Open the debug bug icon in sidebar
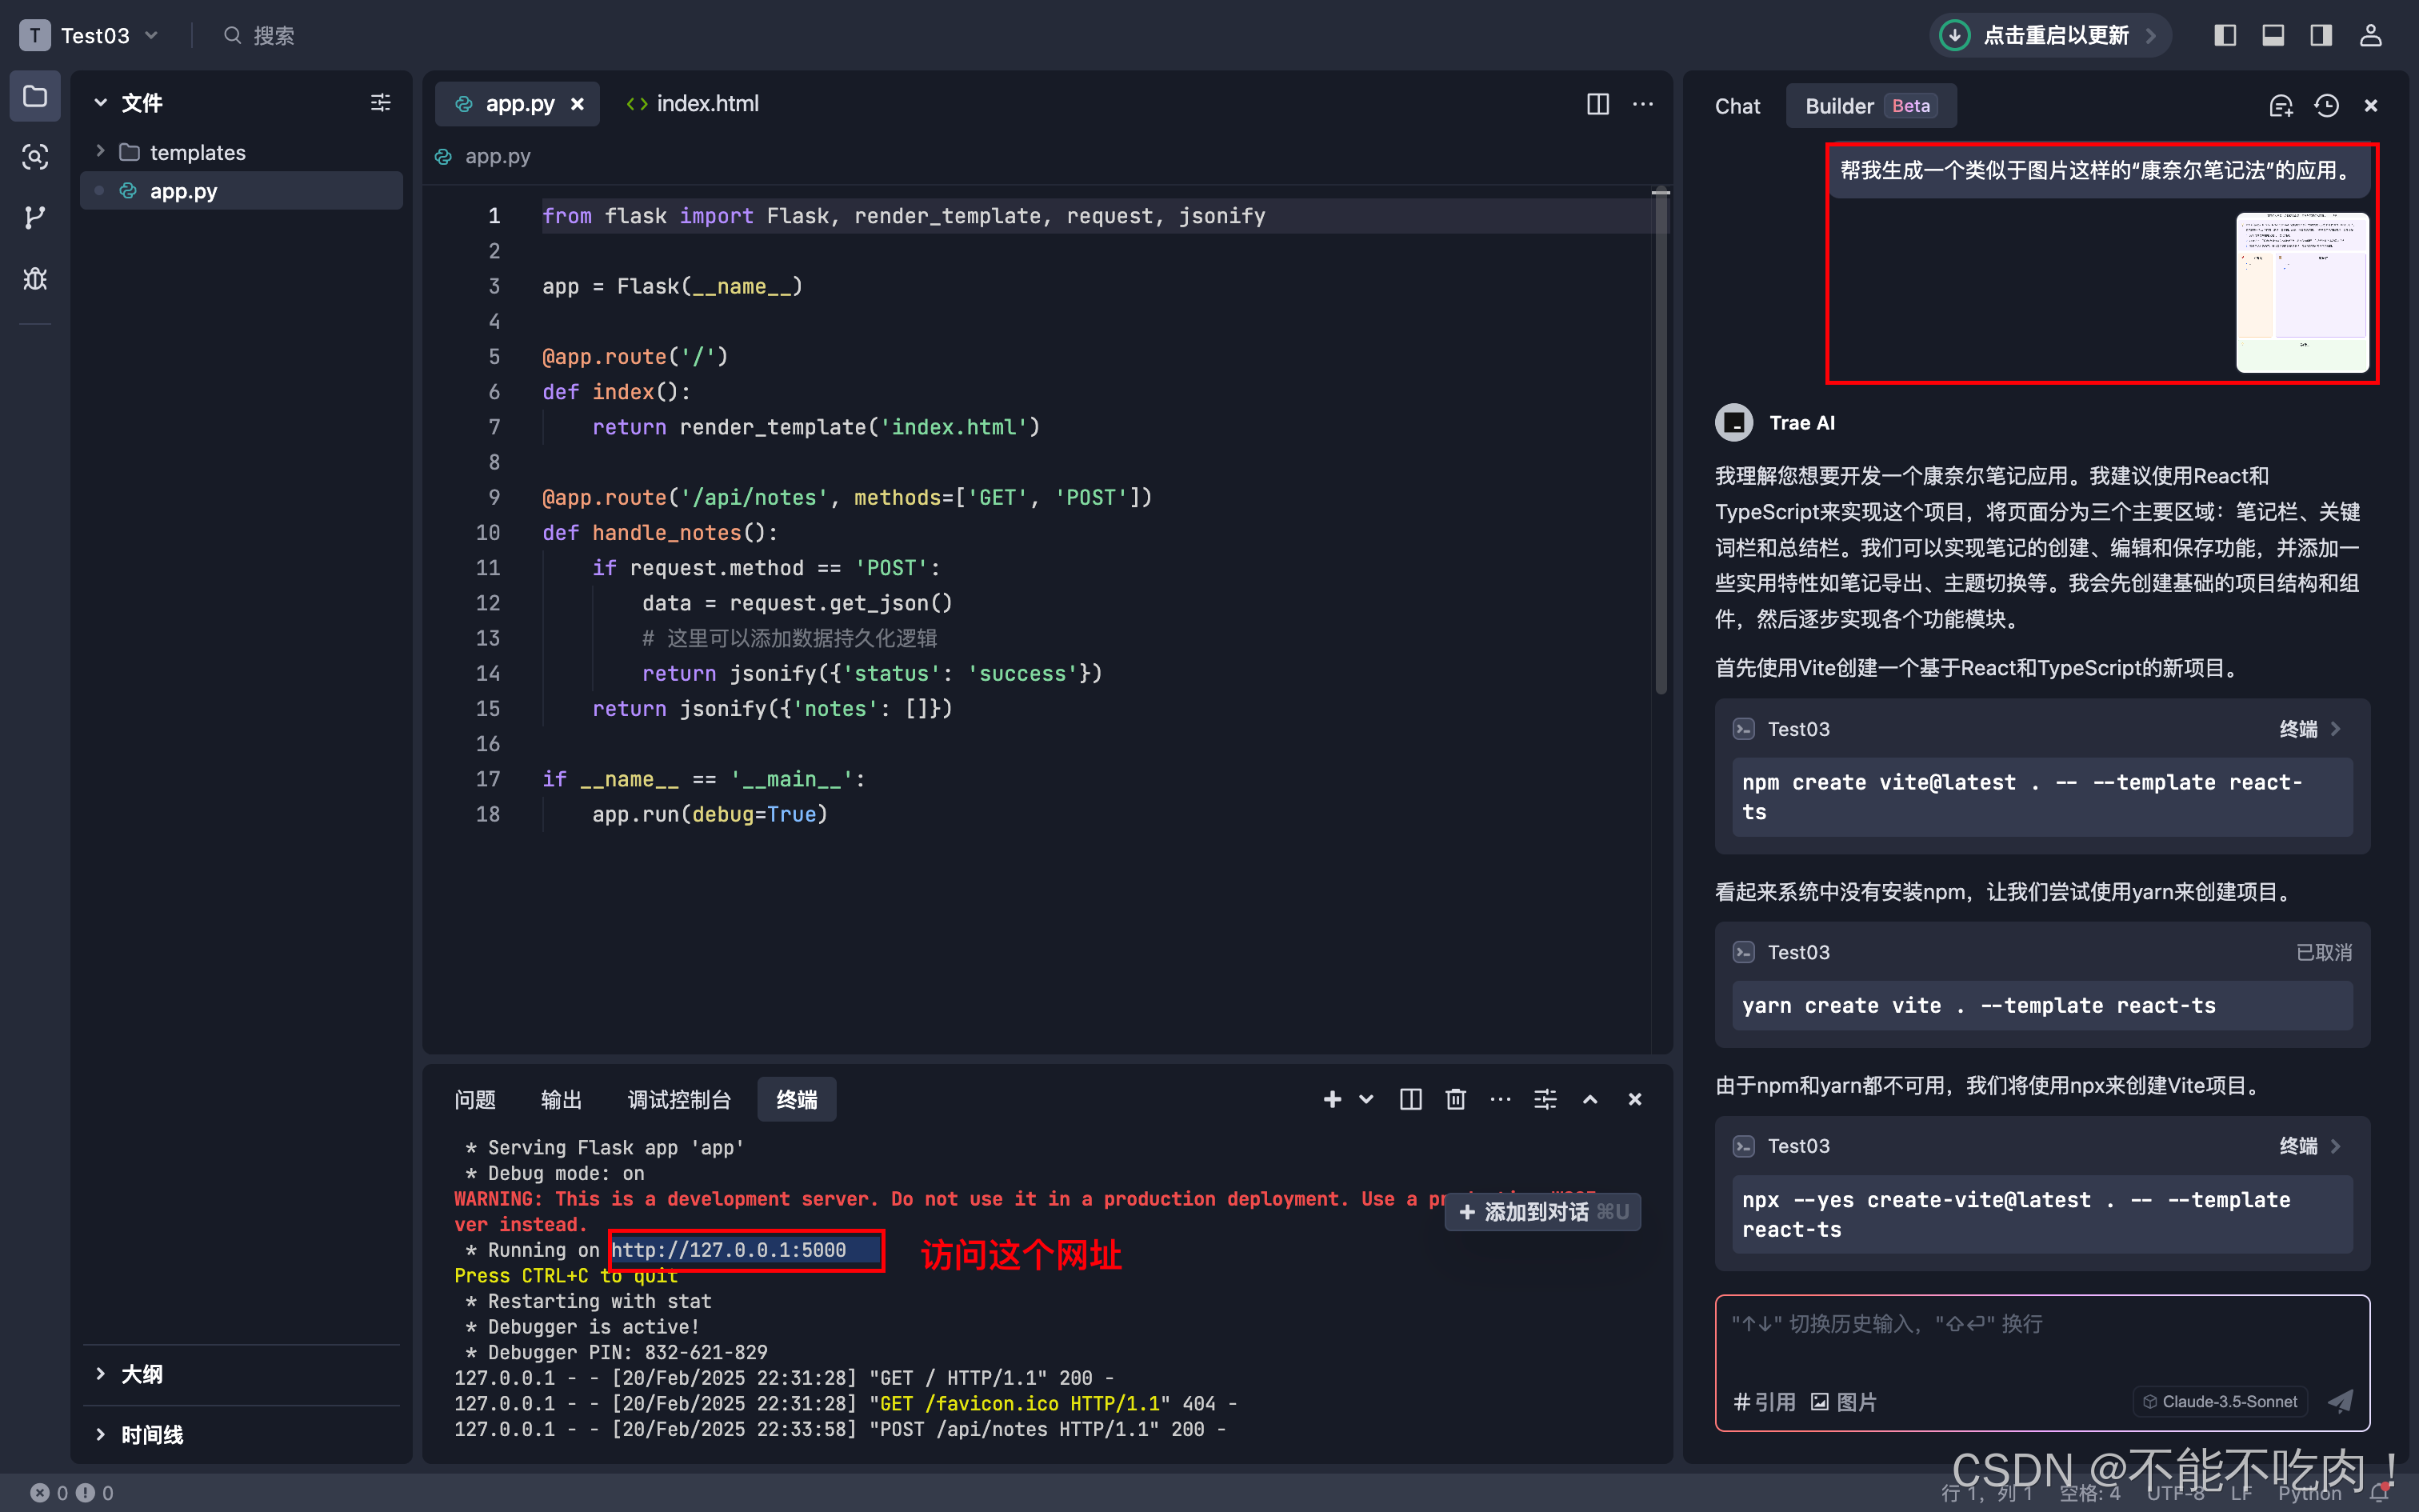This screenshot has width=2419, height=1512. coord(35,278)
